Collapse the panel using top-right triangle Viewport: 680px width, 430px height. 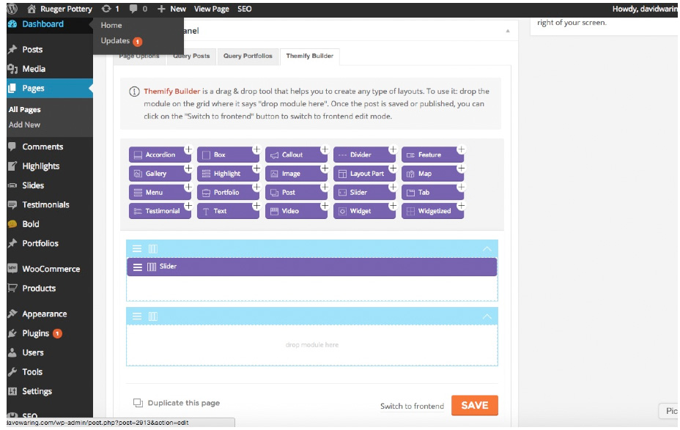click(x=508, y=31)
